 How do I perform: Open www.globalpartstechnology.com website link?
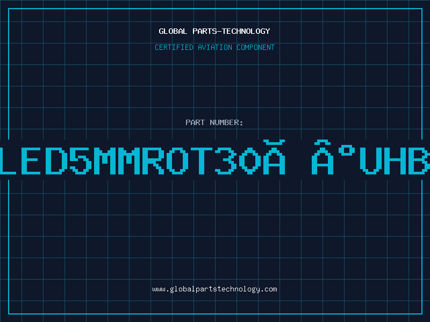[214, 289]
